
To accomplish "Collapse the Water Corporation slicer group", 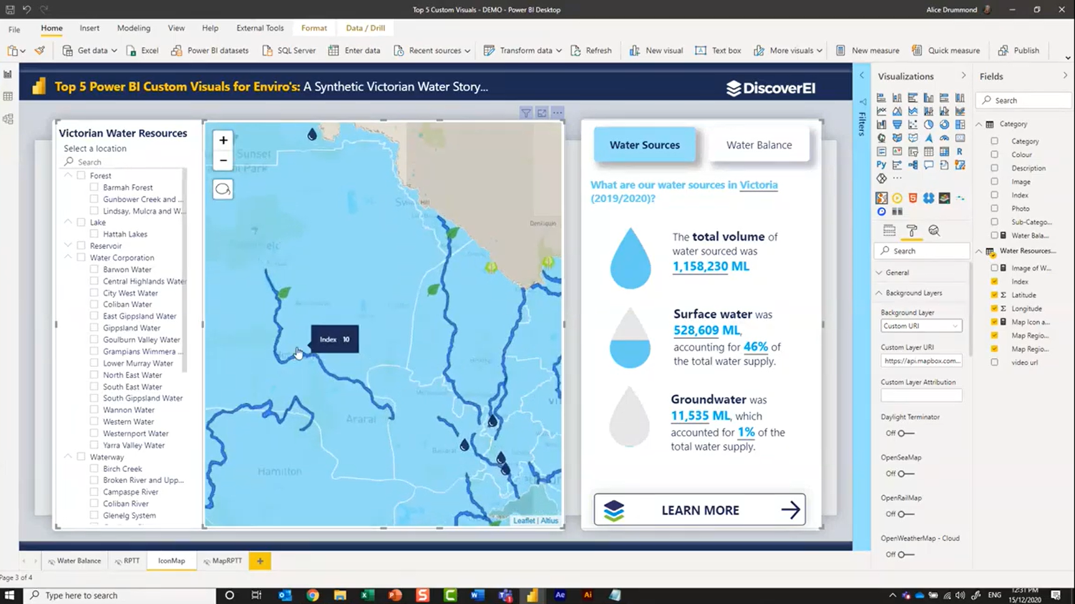I will pyautogui.click(x=68, y=257).
